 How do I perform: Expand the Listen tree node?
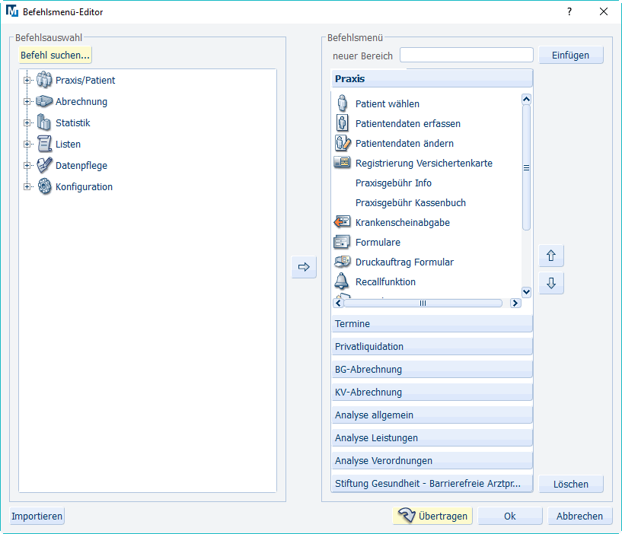pos(27,144)
